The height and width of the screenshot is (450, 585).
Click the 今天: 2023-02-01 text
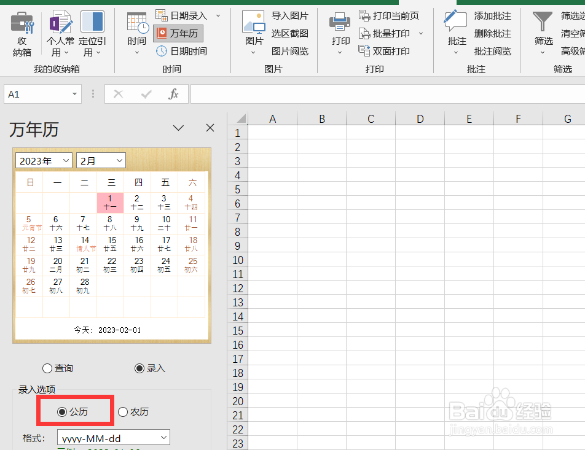coord(108,330)
